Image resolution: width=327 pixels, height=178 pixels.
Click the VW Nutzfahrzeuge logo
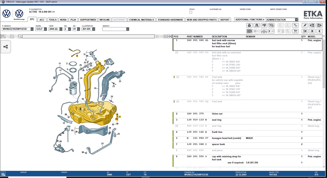pyautogui.click(x=19, y=15)
